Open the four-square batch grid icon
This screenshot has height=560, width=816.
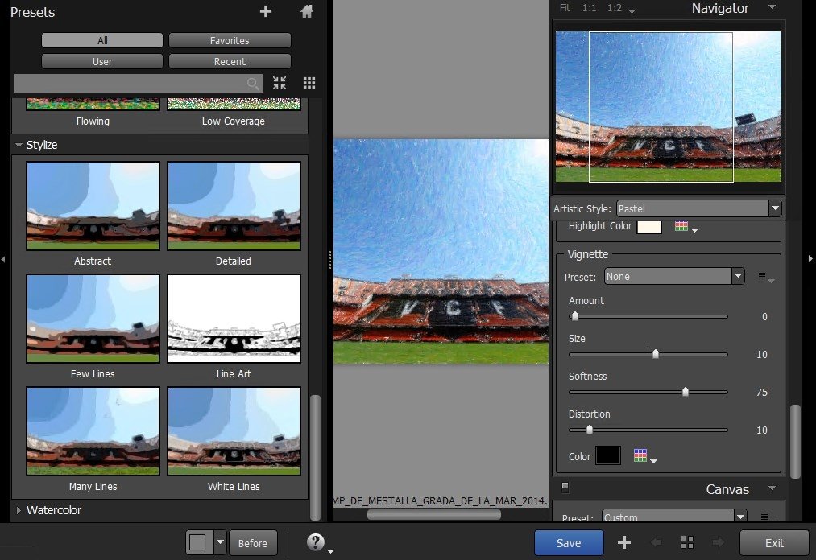click(687, 543)
